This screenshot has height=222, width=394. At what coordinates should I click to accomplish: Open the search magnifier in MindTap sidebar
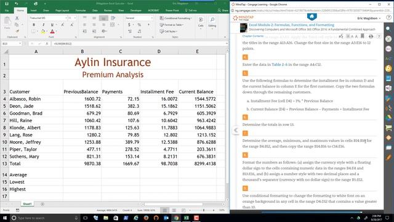(388, 29)
